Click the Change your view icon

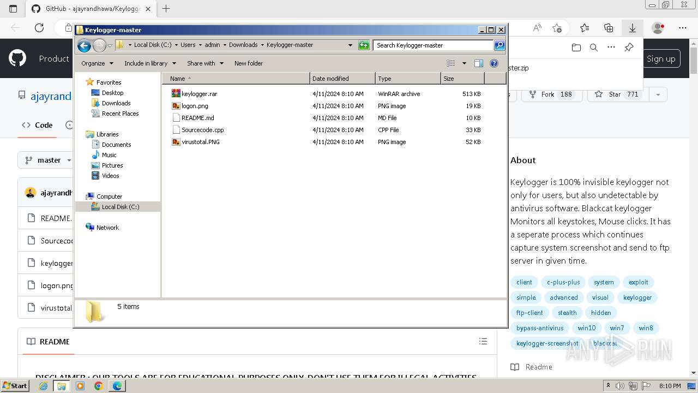tap(451, 63)
